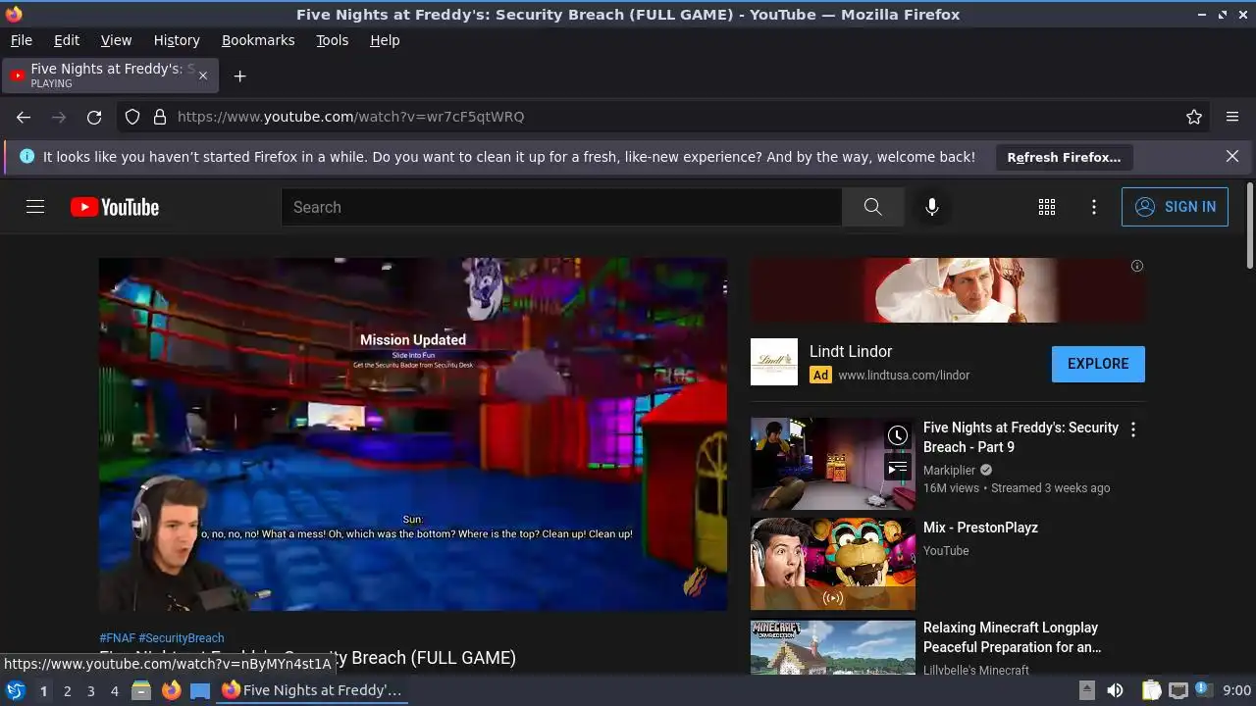Go to YouTube home via the logo

tap(115, 207)
